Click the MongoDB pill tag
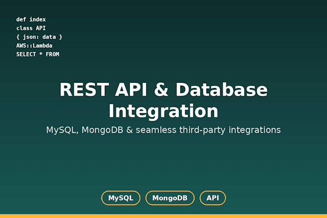 coord(170,198)
